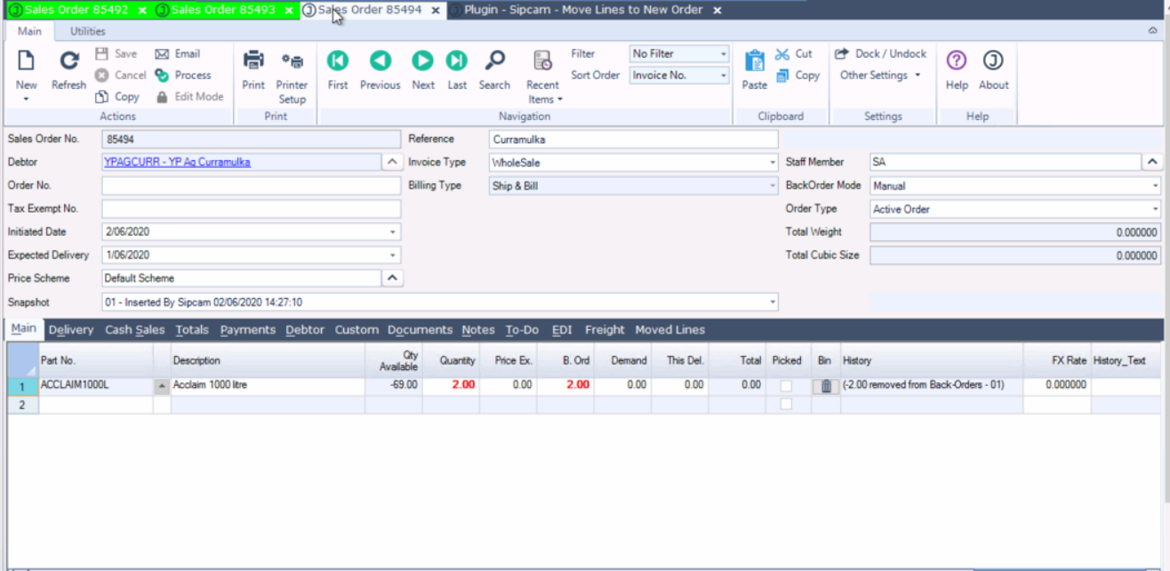Click the bin icon in row 1
1170x571 pixels.
[x=826, y=386]
